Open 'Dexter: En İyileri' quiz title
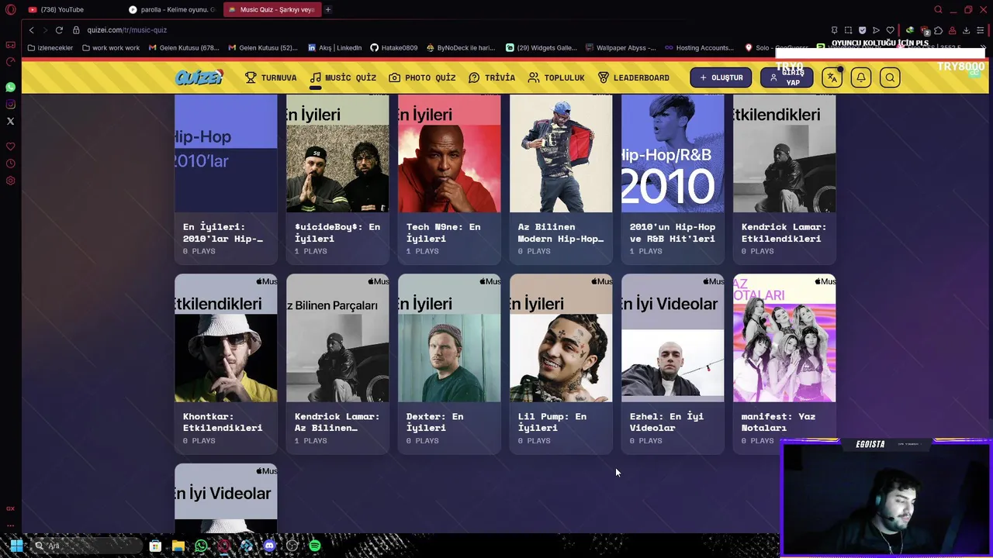The image size is (993, 558). point(434,422)
